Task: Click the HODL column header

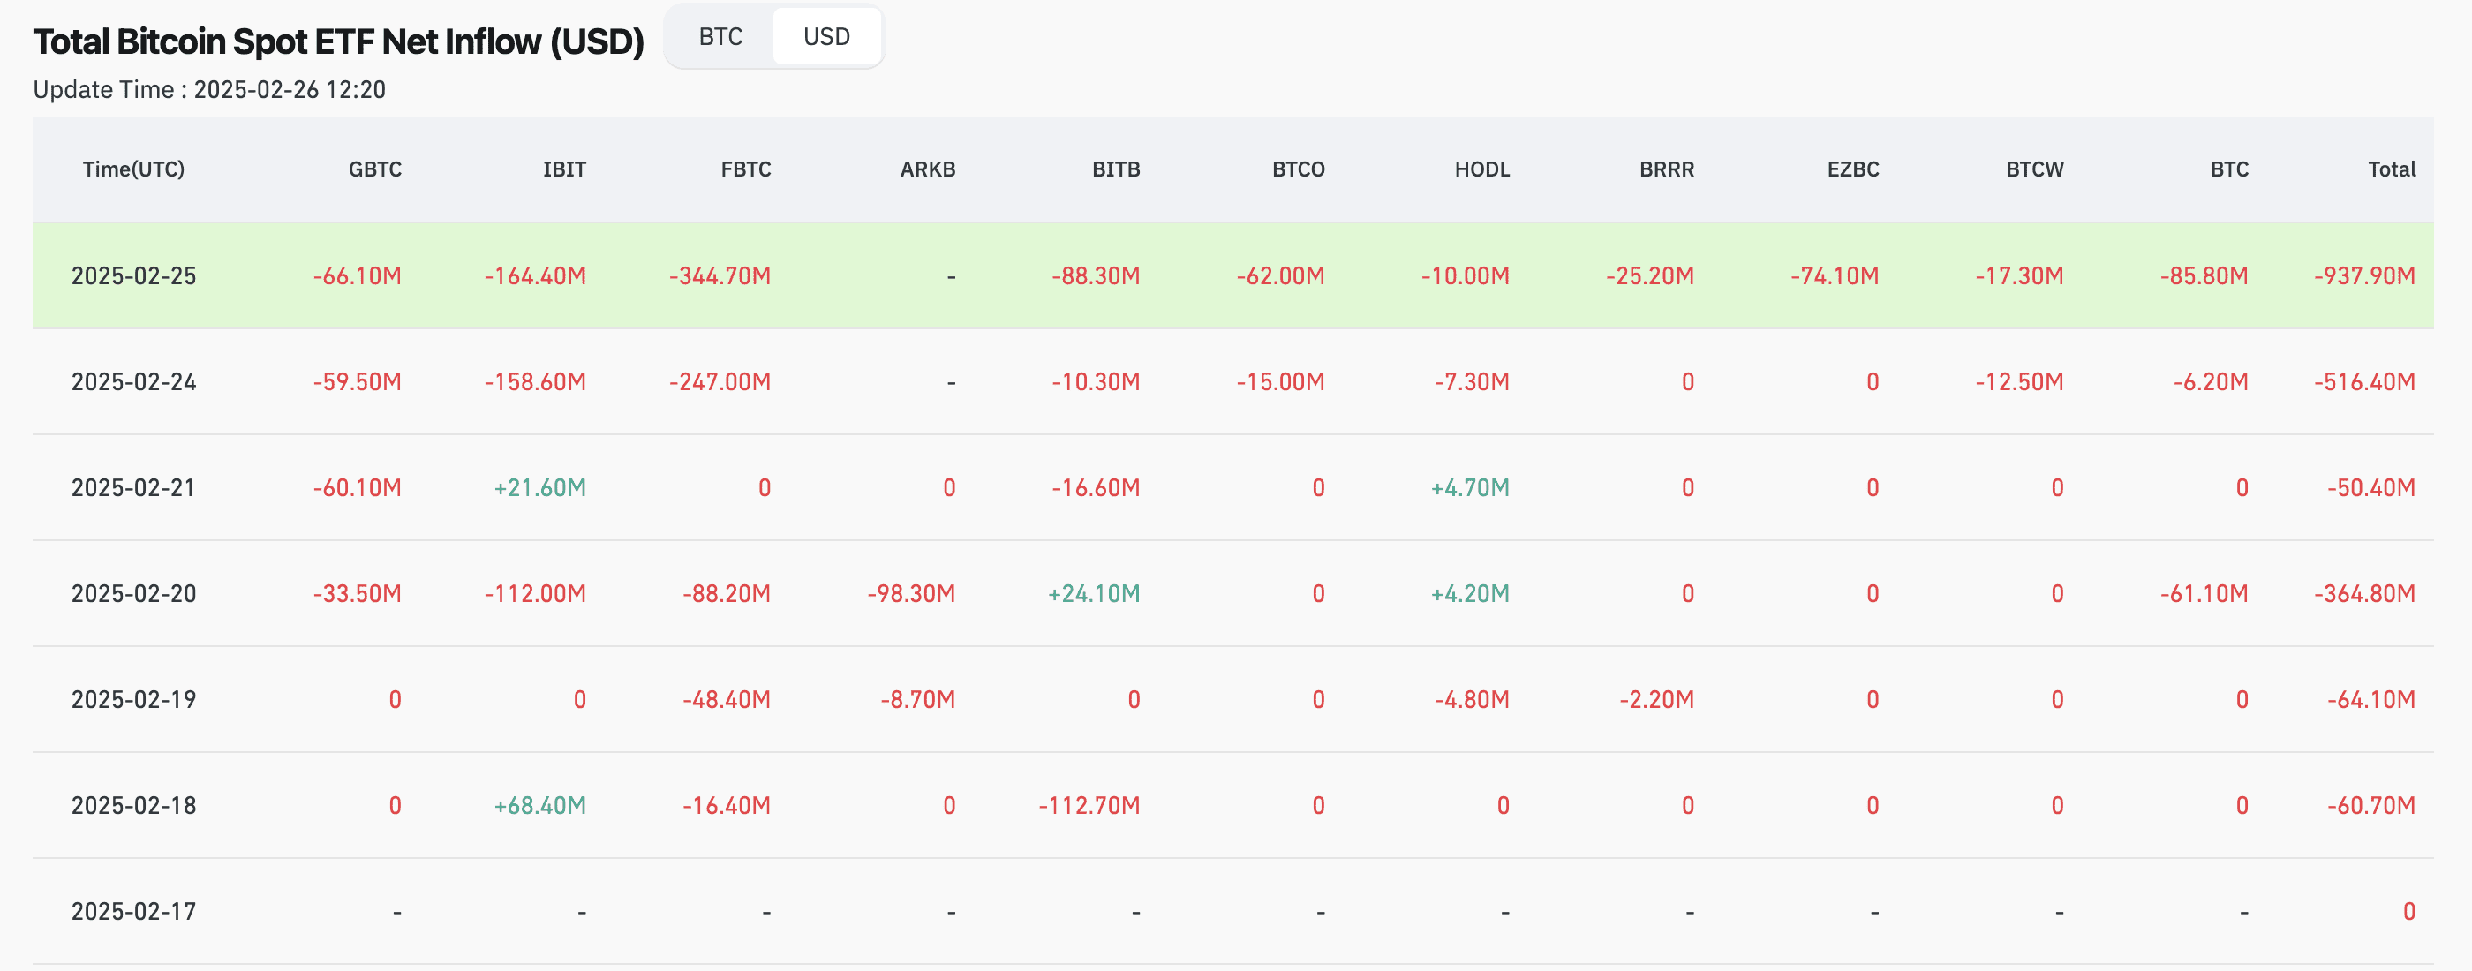Action: (x=1481, y=169)
